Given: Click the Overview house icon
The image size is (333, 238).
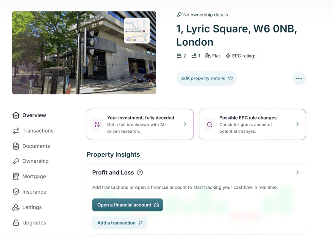Looking at the screenshot, I should coord(16,115).
